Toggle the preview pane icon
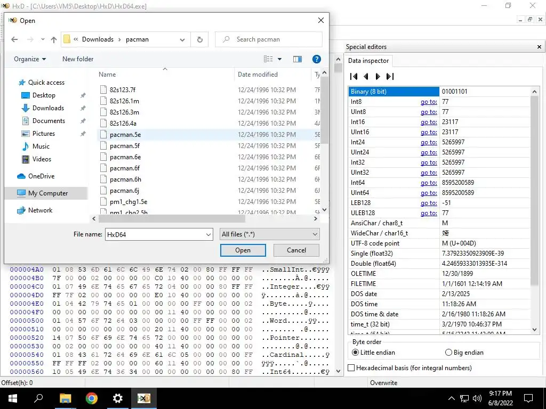546x409 pixels. point(298,59)
